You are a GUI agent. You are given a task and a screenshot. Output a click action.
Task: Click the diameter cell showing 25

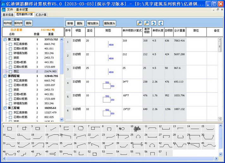(x=90, y=72)
